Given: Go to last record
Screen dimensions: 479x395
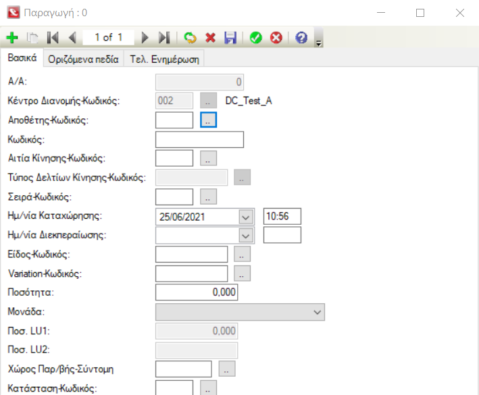Looking at the screenshot, I should [164, 38].
